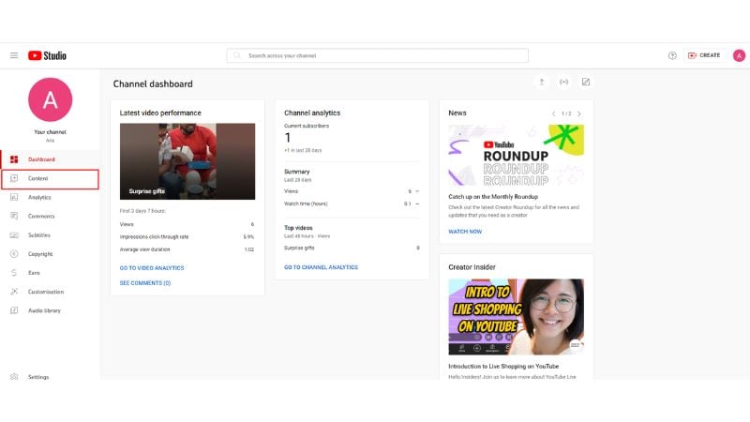The height and width of the screenshot is (422, 750).
Task: Click the upload videos arrow icon
Action: (542, 82)
